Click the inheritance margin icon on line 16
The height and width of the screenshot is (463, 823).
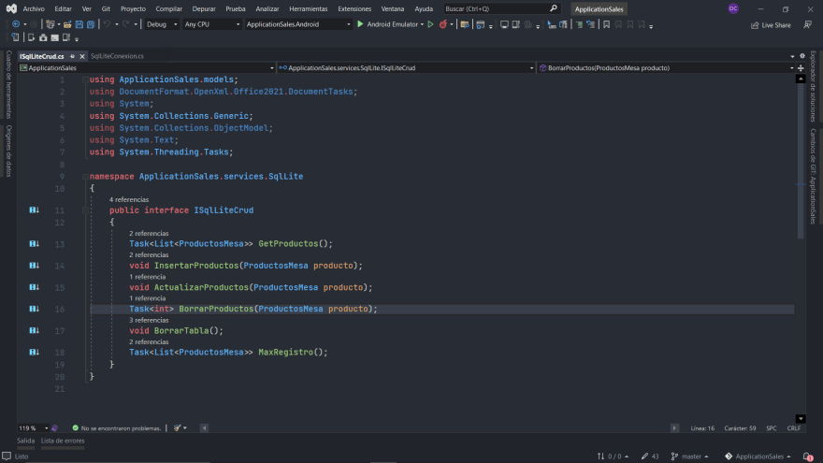coord(34,309)
